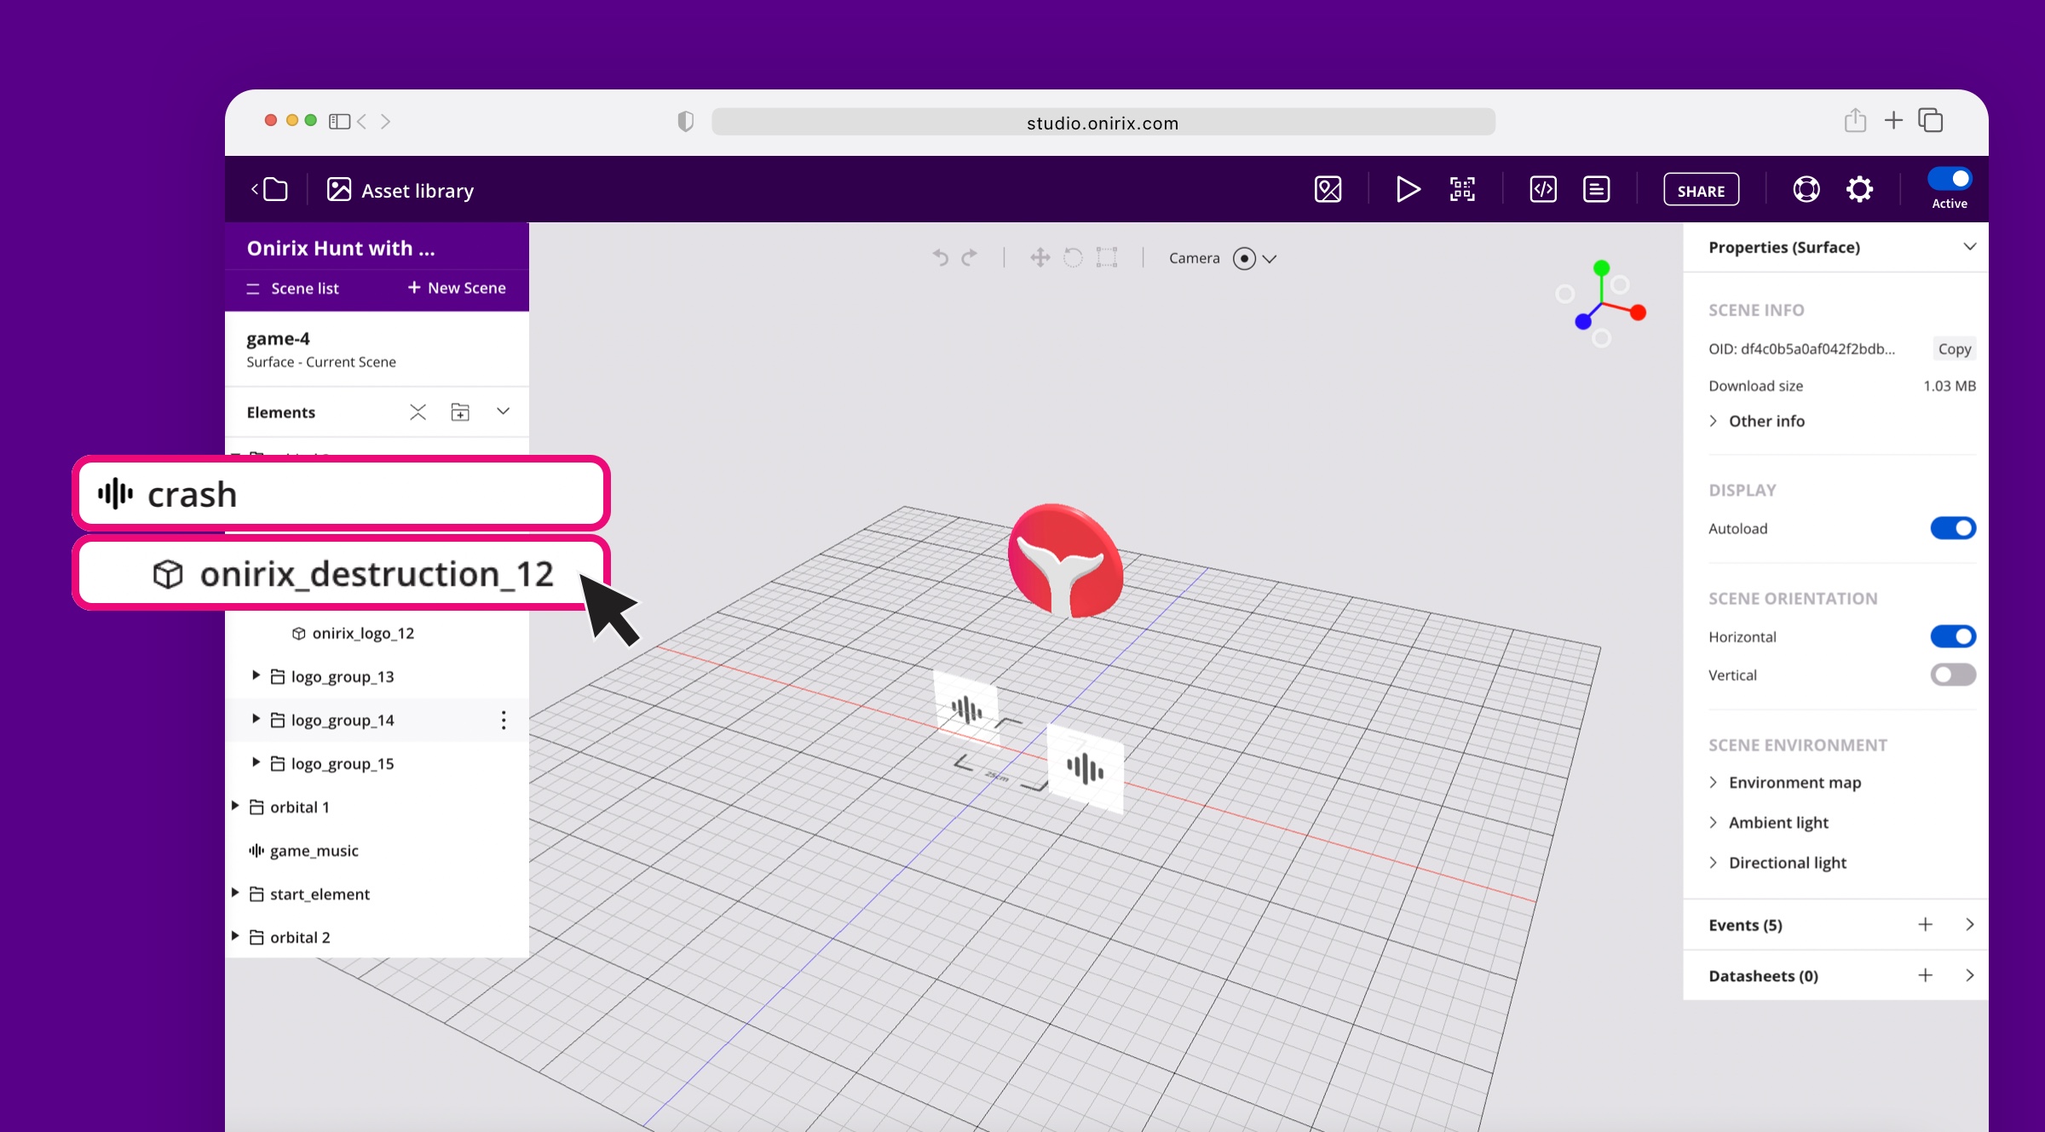The image size is (2045, 1132).
Task: Copy the scene OID
Action: tap(1954, 348)
